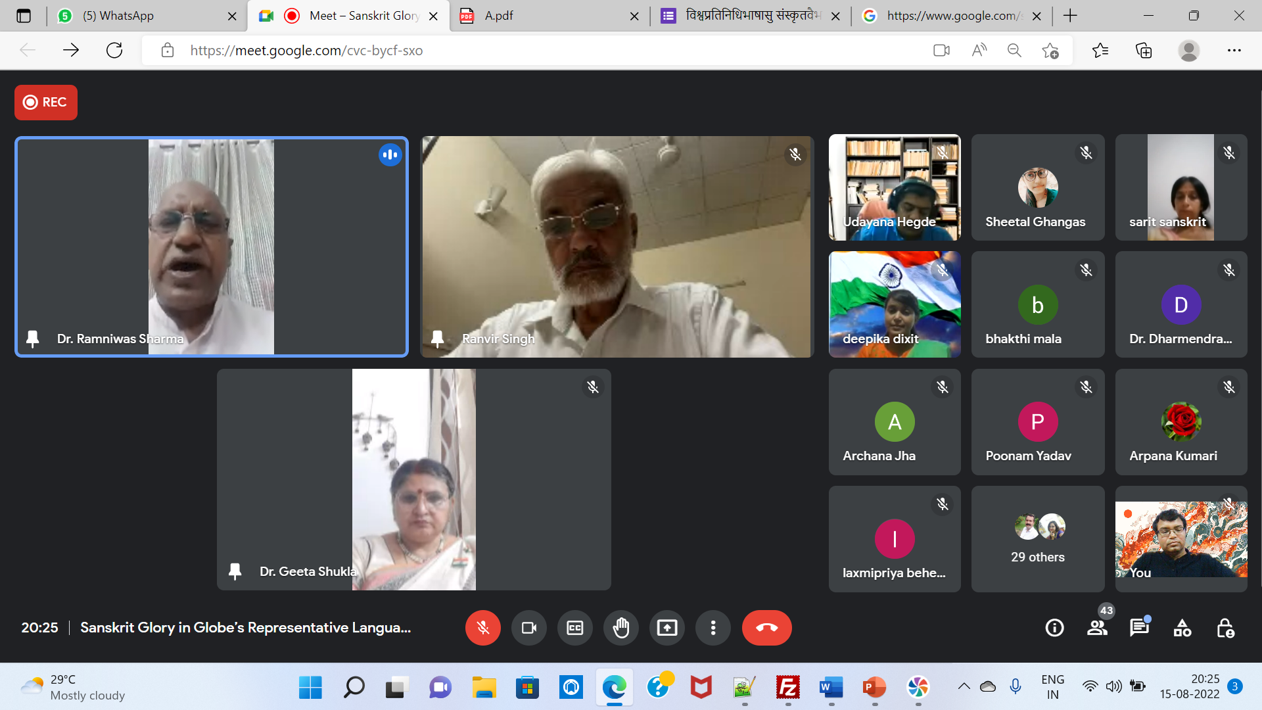The image size is (1262, 710).
Task: Switch to the WhatsApp browser tab
Action: point(118,16)
